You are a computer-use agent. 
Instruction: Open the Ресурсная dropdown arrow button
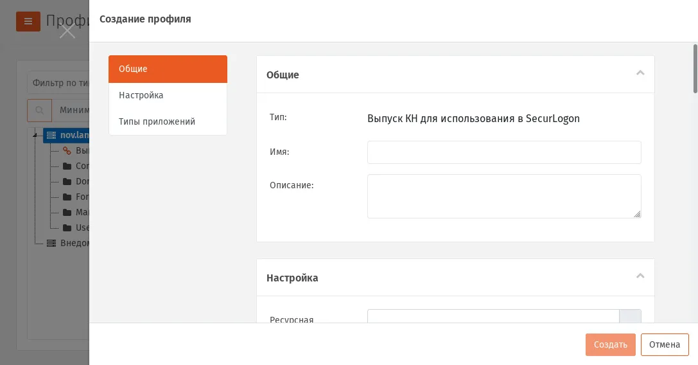point(630,316)
